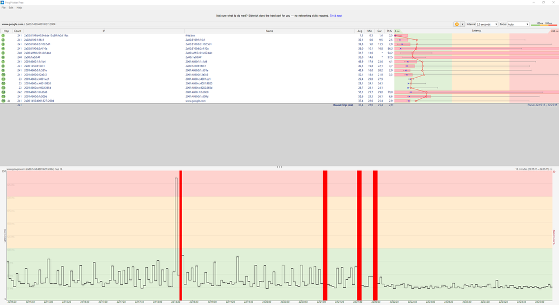Click the target address header www.google.com
559x305 pixels.
tap(12, 24)
